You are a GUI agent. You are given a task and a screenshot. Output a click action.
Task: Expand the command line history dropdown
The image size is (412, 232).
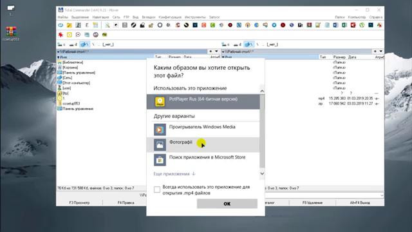382,195
